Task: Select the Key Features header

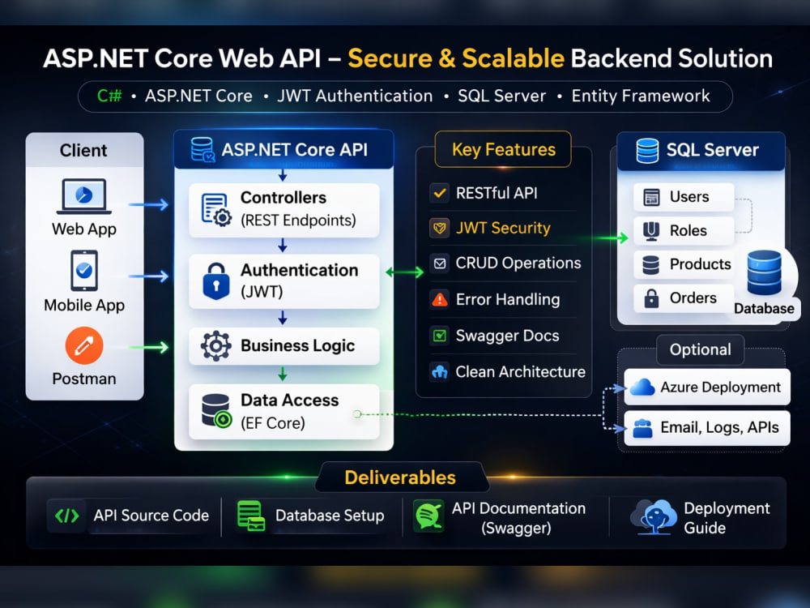Action: coord(504,149)
